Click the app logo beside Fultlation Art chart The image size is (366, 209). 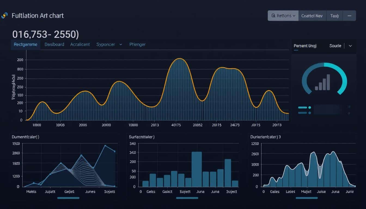tap(4, 16)
